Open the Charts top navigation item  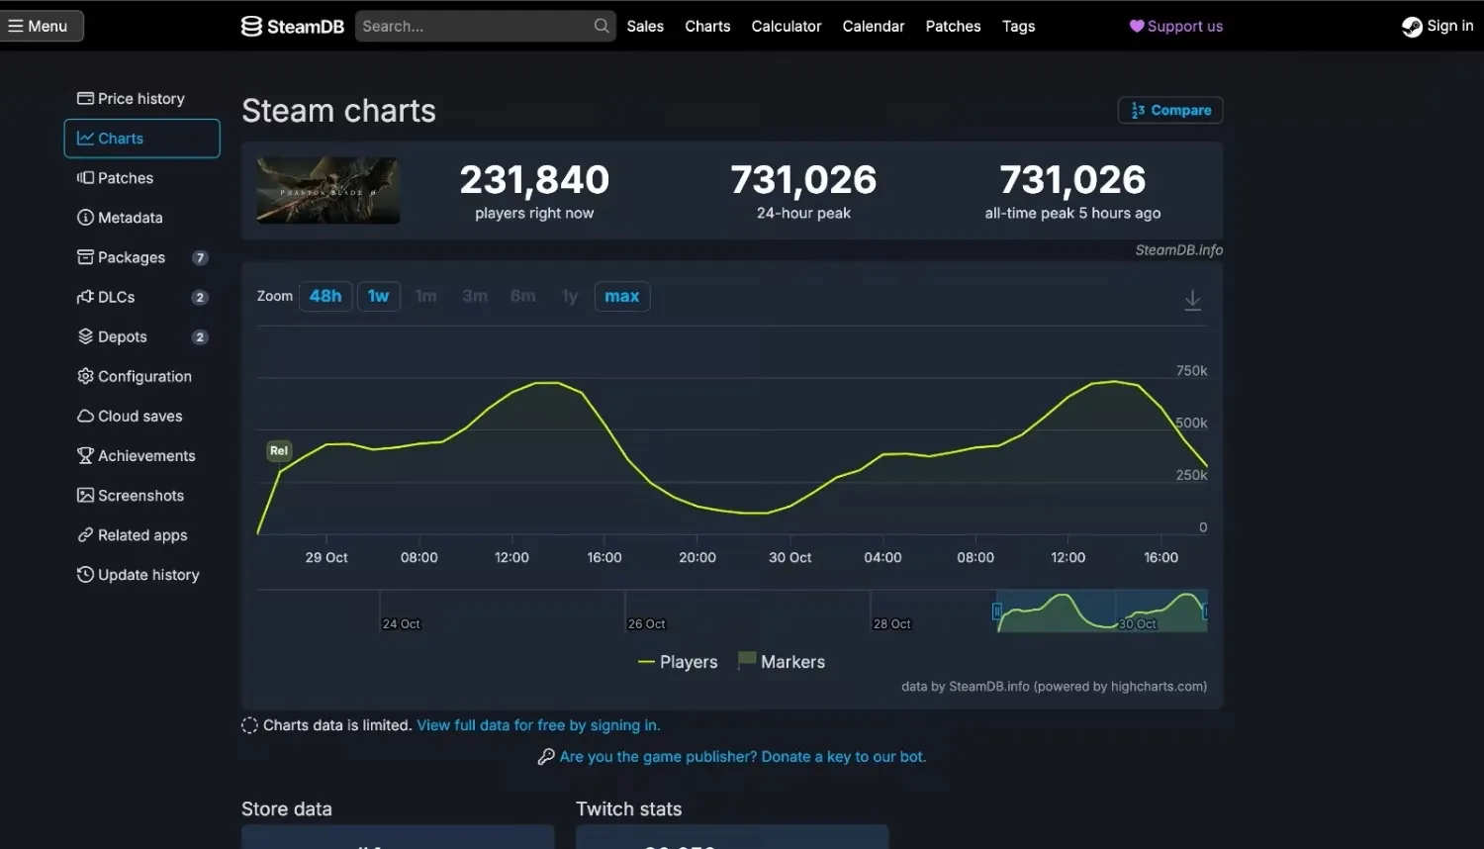707,26
